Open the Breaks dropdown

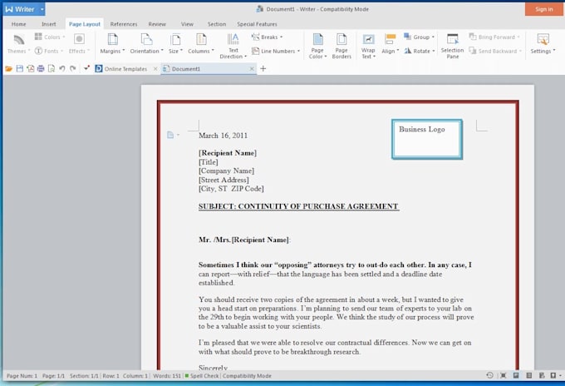[267, 37]
